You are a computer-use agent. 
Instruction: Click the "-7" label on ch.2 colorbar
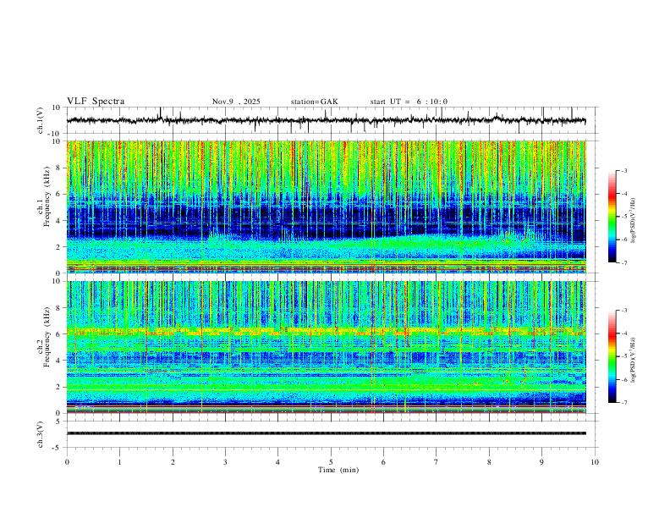click(x=623, y=402)
